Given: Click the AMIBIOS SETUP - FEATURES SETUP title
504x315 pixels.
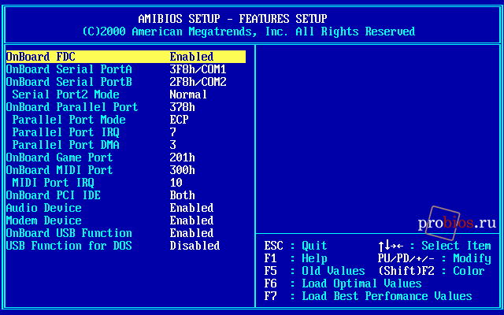Looking at the screenshot, I should (233, 19).
